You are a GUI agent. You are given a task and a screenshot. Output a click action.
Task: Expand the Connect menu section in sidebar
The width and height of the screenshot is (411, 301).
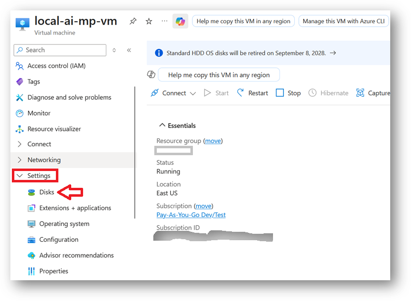19,144
